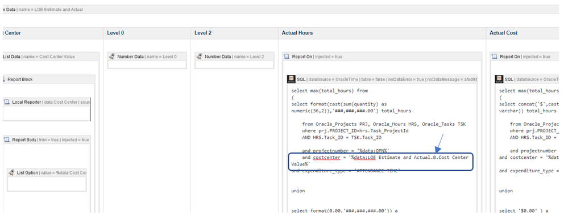Click the "and expenditure_type = 'ATTENDANCE TIME'" line
The width and height of the screenshot is (568, 220).
(346, 171)
